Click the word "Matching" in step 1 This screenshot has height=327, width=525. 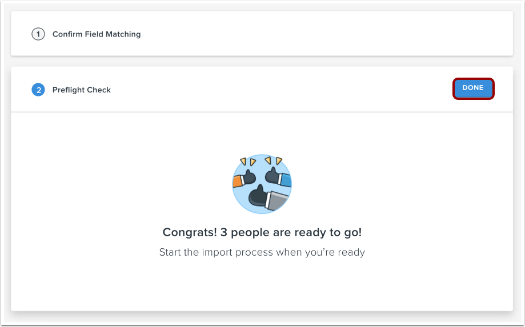click(123, 34)
